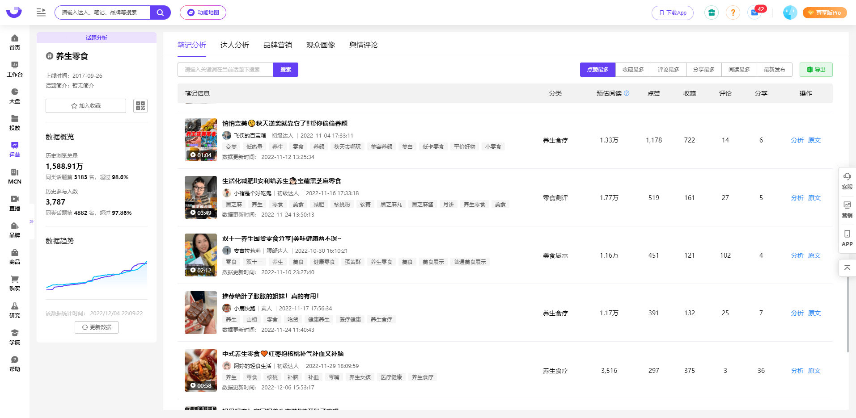Image resolution: width=856 pixels, height=418 pixels.
Task: Show the topic QR code icon
Action: tap(140, 106)
